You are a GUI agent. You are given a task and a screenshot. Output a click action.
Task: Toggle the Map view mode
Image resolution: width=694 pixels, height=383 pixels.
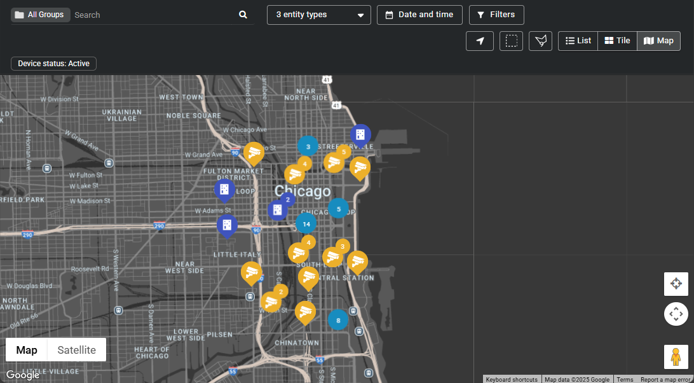(x=658, y=41)
